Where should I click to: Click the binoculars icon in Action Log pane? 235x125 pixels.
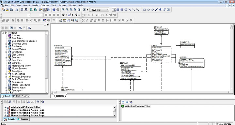pos(10,102)
